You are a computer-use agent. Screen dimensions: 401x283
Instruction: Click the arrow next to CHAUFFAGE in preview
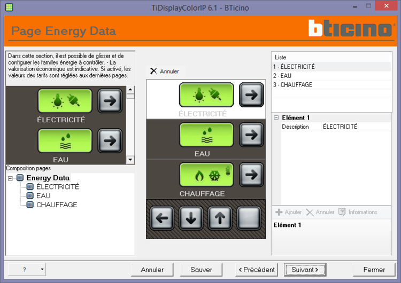pyautogui.click(x=251, y=175)
